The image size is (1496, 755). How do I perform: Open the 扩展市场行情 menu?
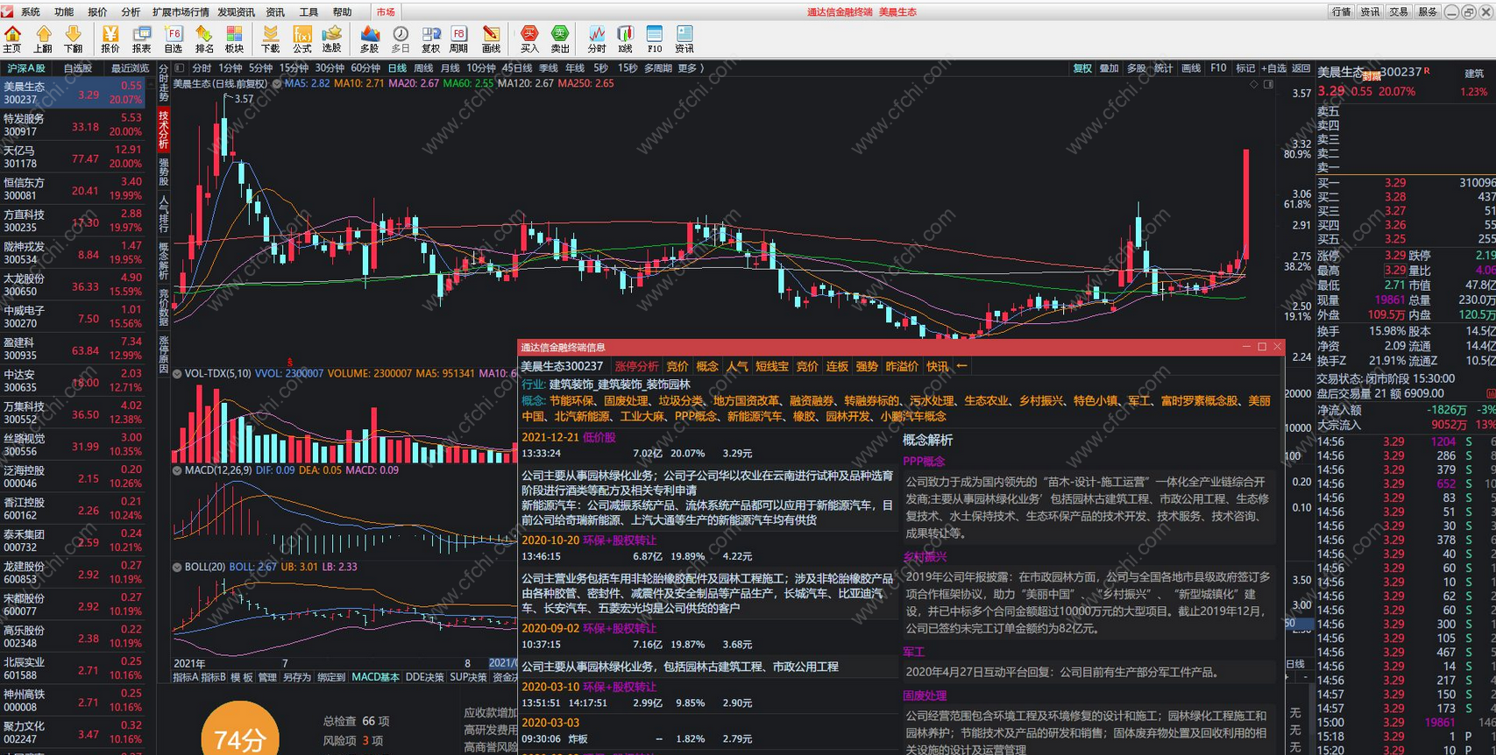tap(181, 12)
